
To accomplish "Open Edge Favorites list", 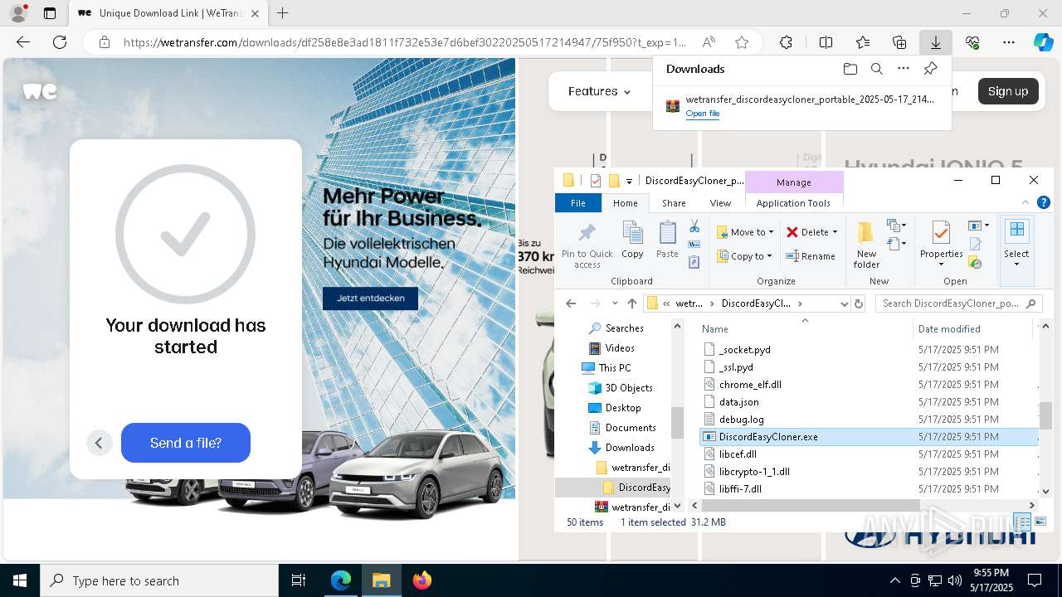I will point(863,42).
